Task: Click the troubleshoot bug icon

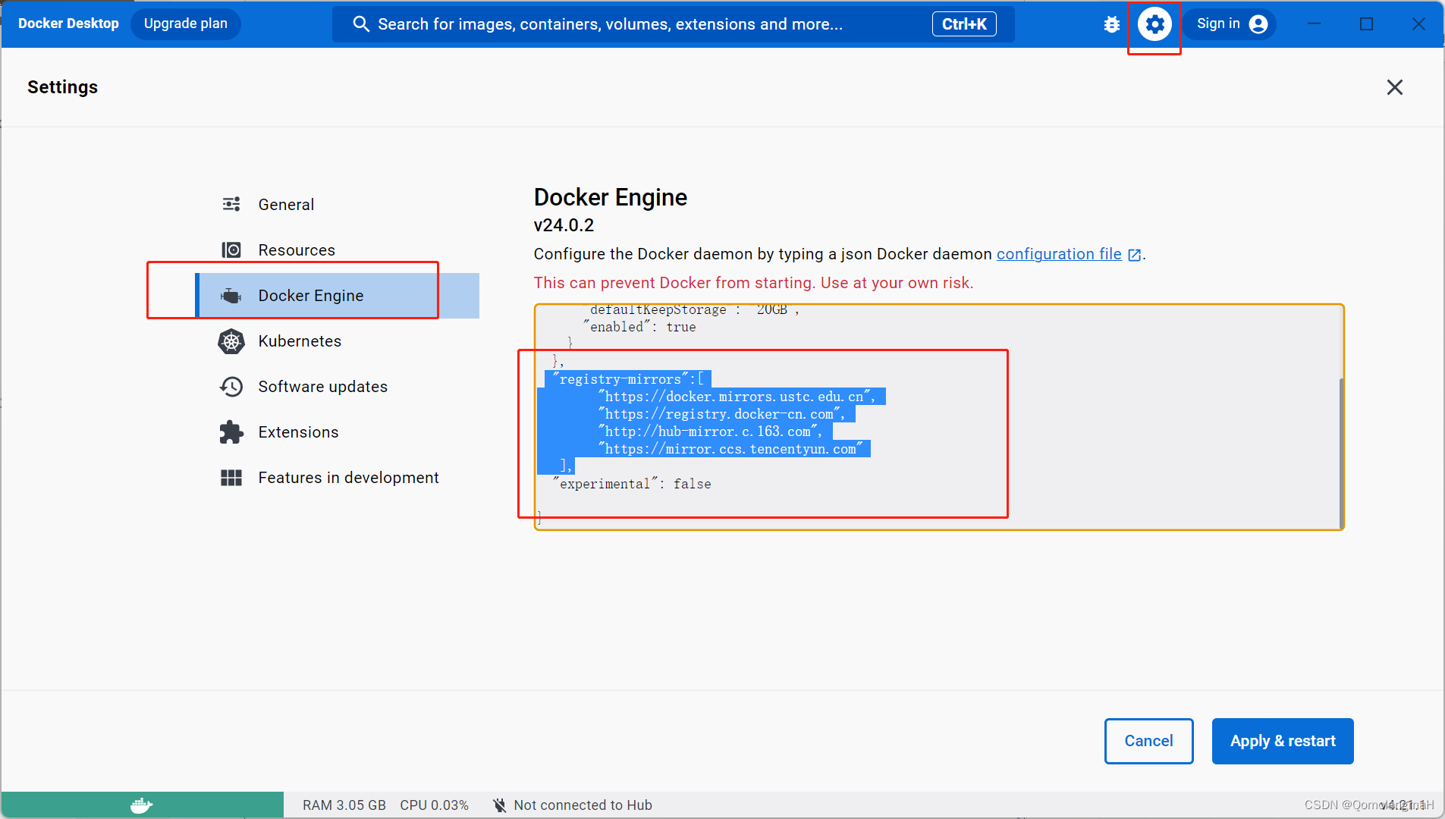Action: [x=1112, y=24]
